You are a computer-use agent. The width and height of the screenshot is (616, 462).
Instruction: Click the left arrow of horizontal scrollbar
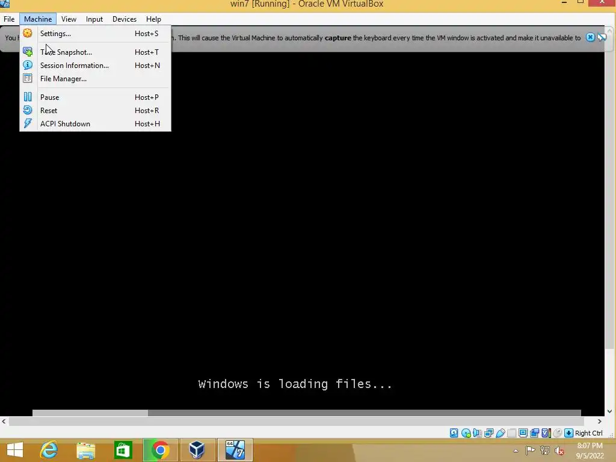(4, 421)
